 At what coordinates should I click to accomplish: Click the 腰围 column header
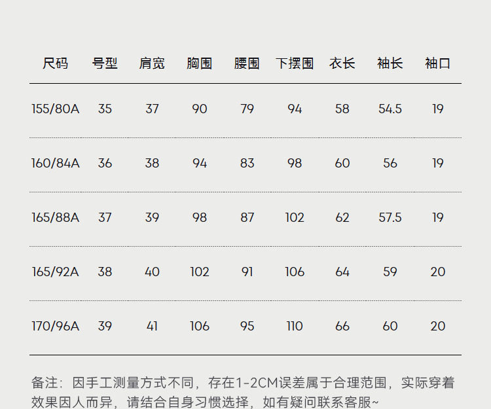pyautogui.click(x=247, y=63)
